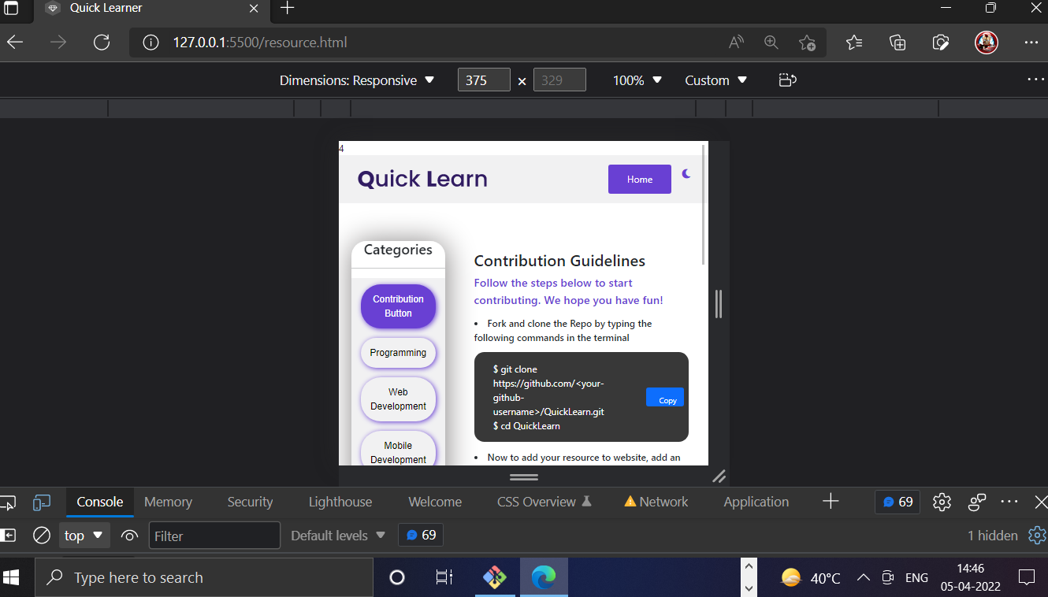The height and width of the screenshot is (597, 1048).
Task: Switch to the Network tab
Action: tap(656, 502)
